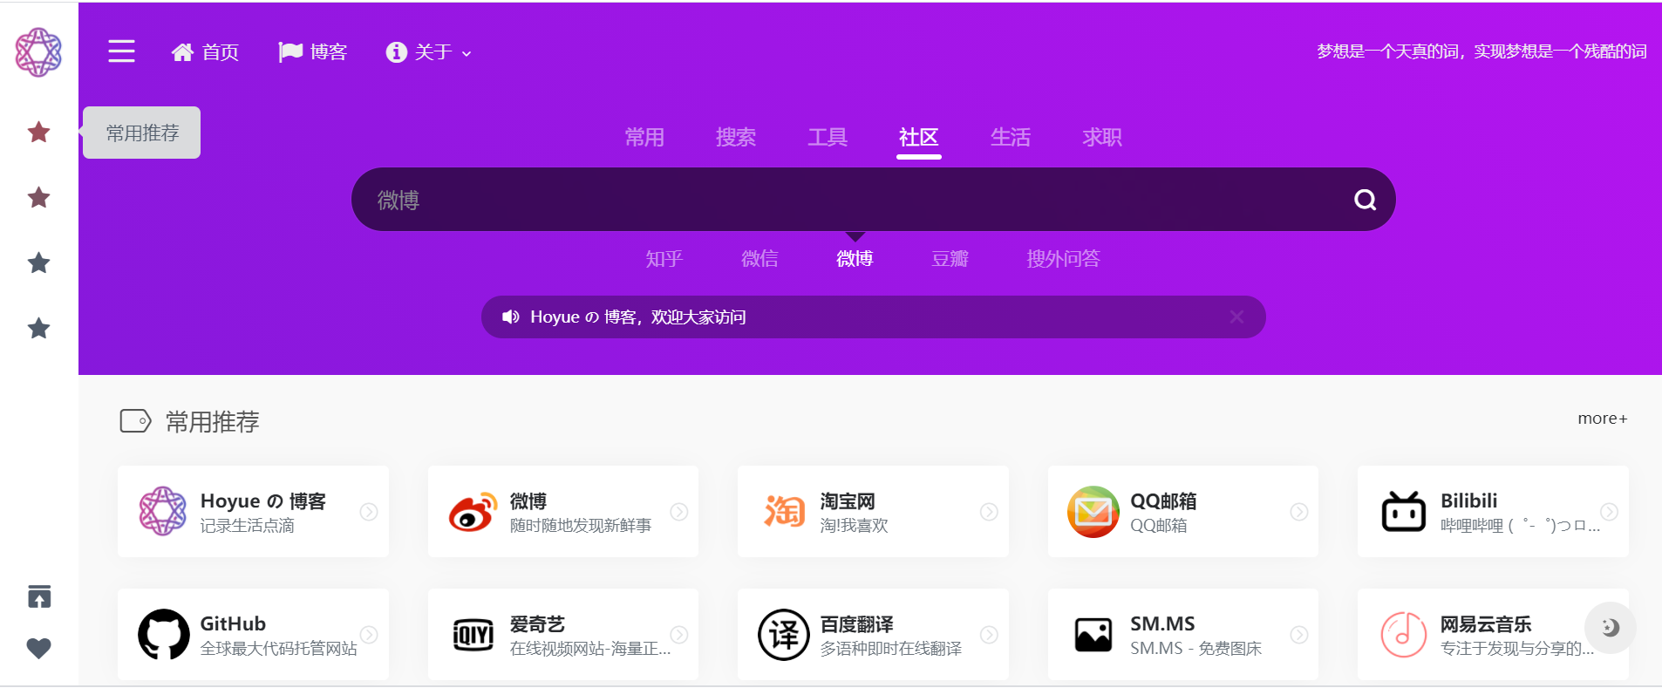
Task: Click the description '记录生活点滴'
Action: [248, 526]
